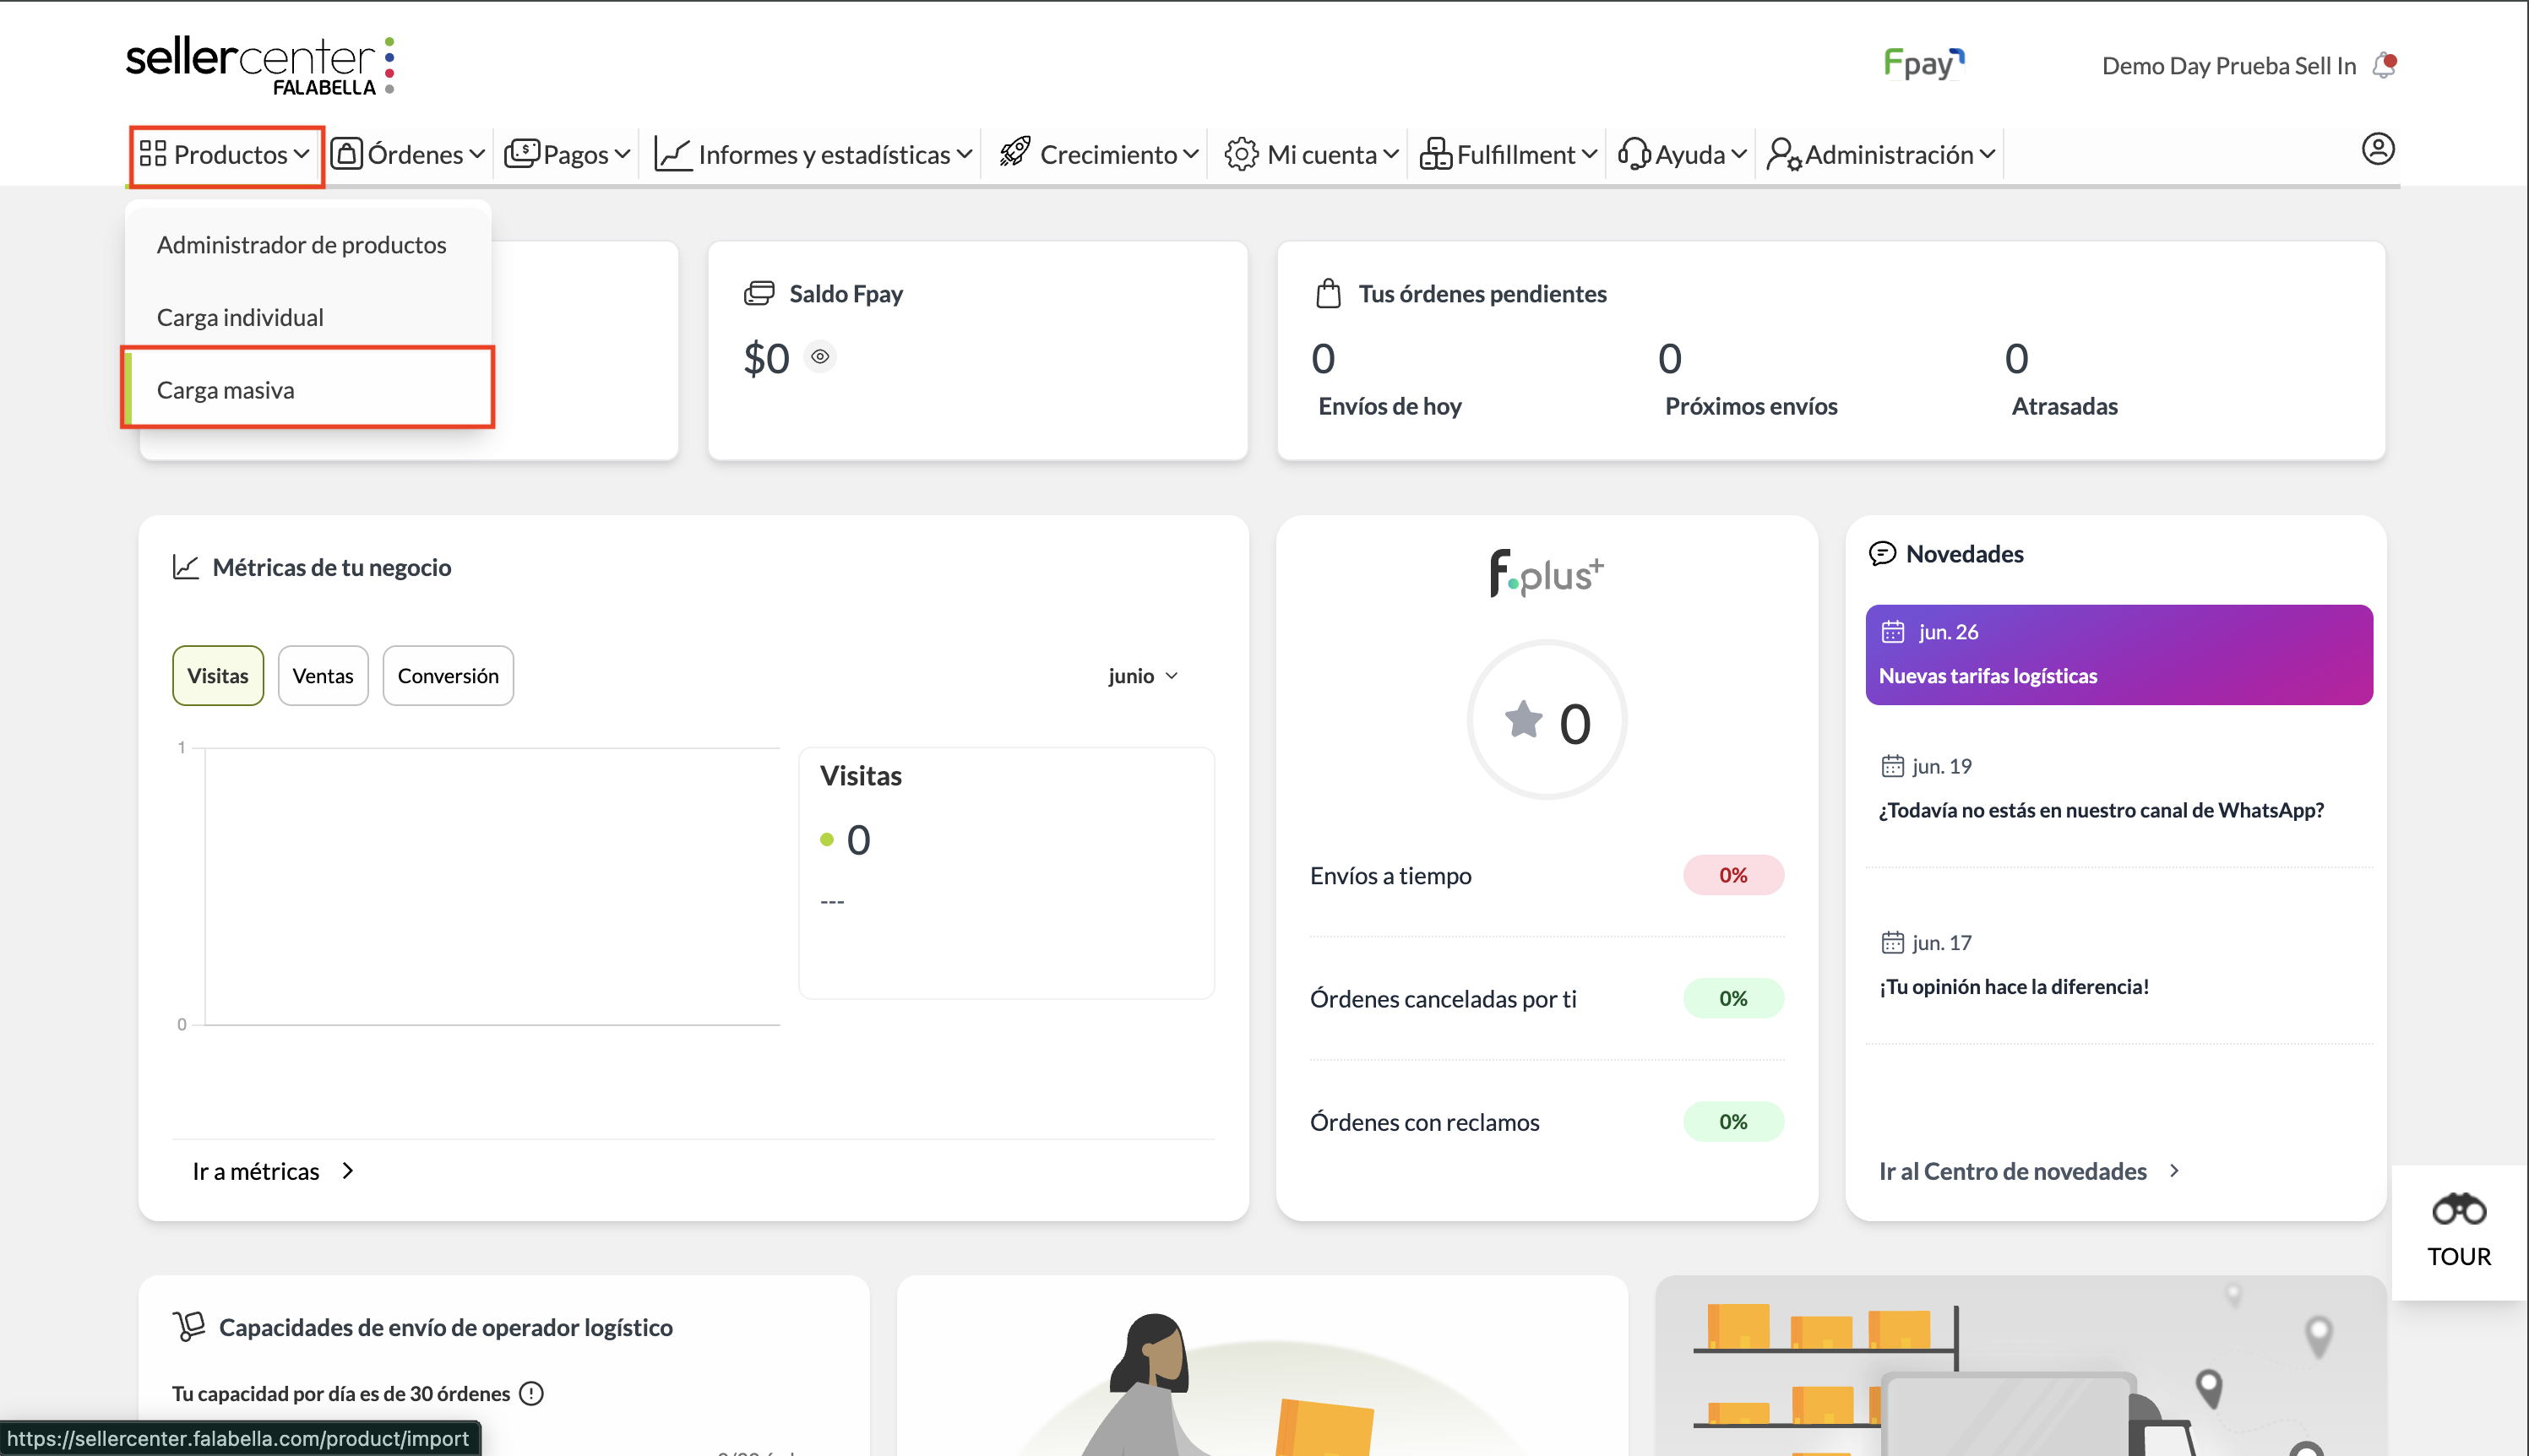Expand Informes y estadísticas chevron
Viewport: 2529px width, 1456px height.
click(964, 154)
